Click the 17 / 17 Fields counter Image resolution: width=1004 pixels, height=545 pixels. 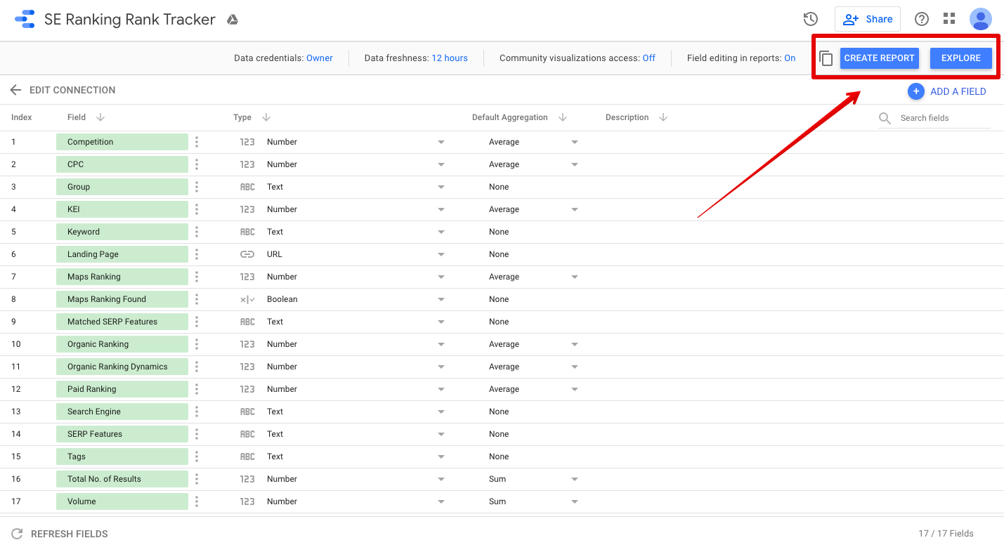[946, 534]
